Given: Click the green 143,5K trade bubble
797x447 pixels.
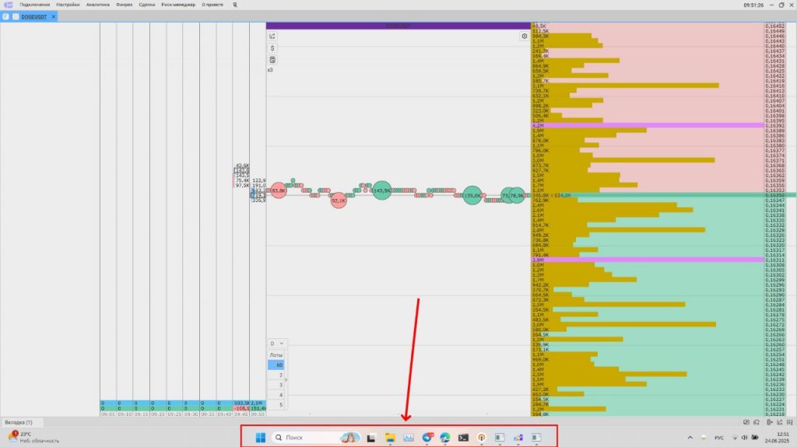Looking at the screenshot, I should coord(381,190).
